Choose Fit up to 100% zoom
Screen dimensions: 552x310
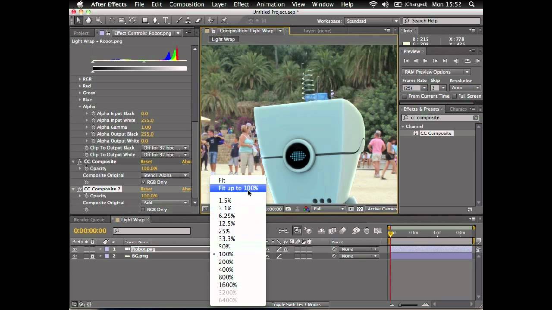238,188
